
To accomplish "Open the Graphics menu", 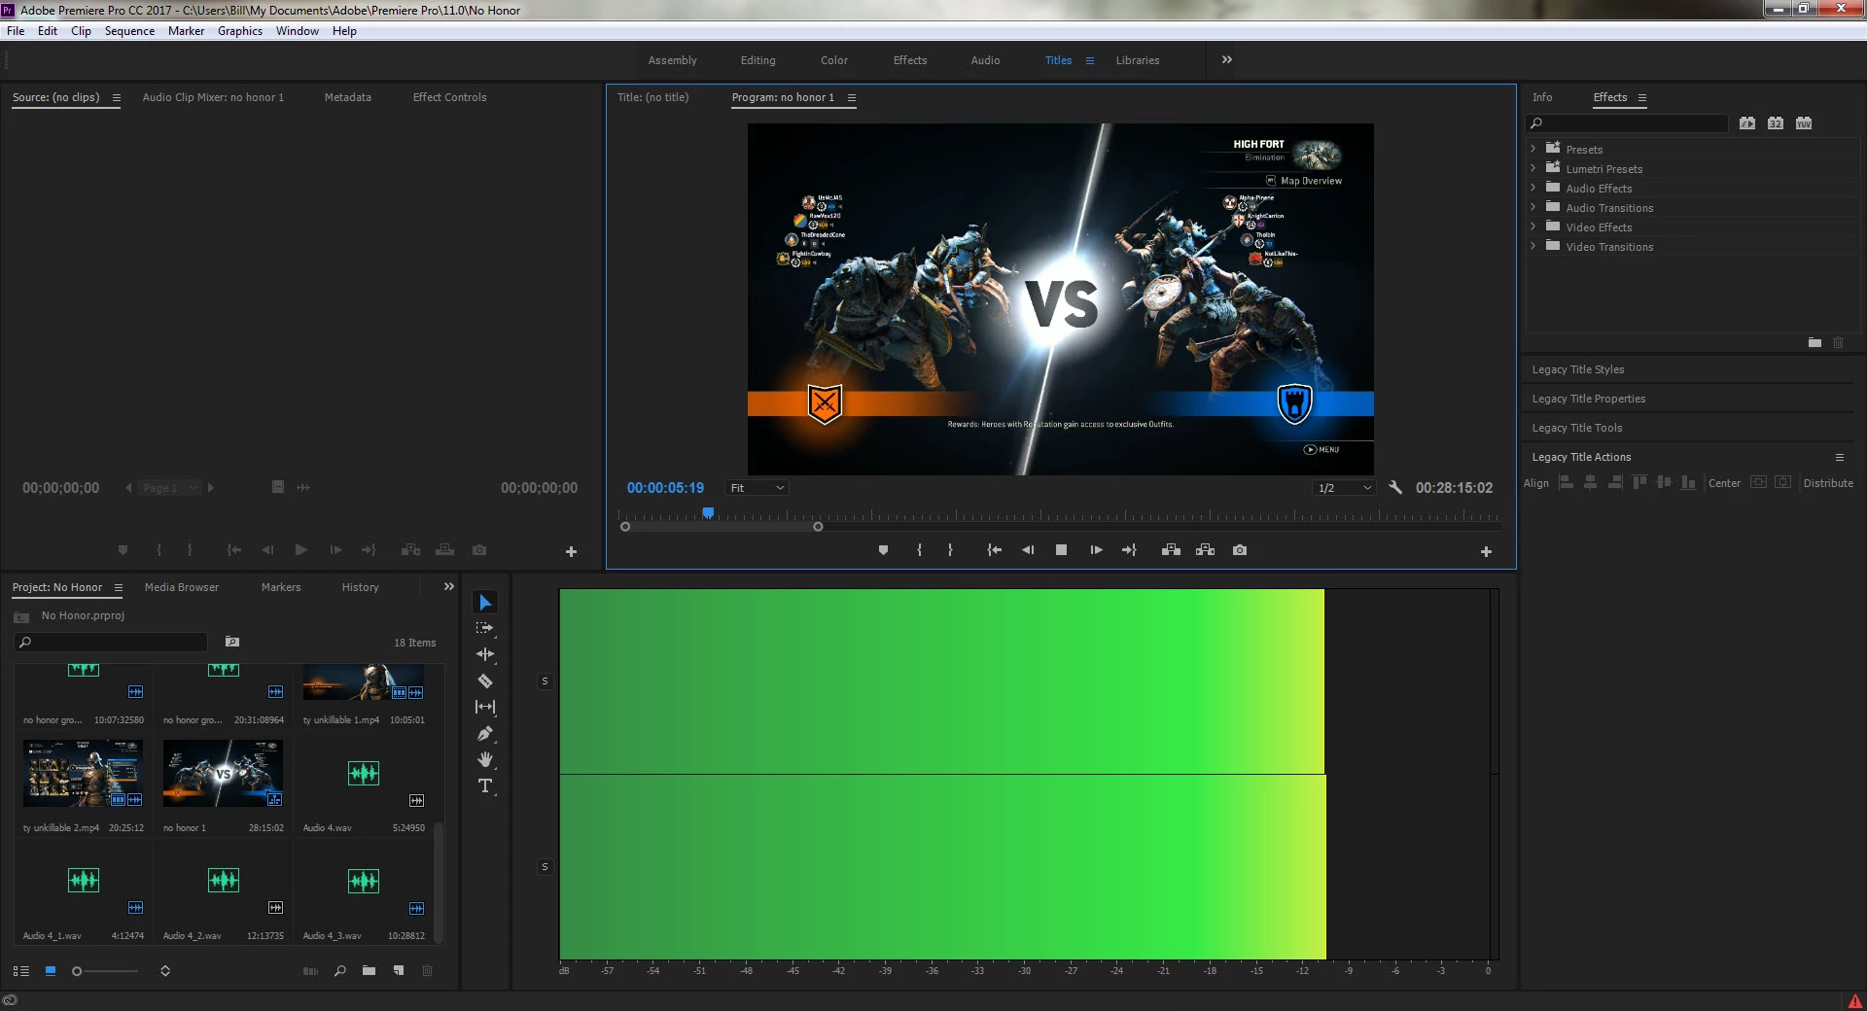I will 240,31.
